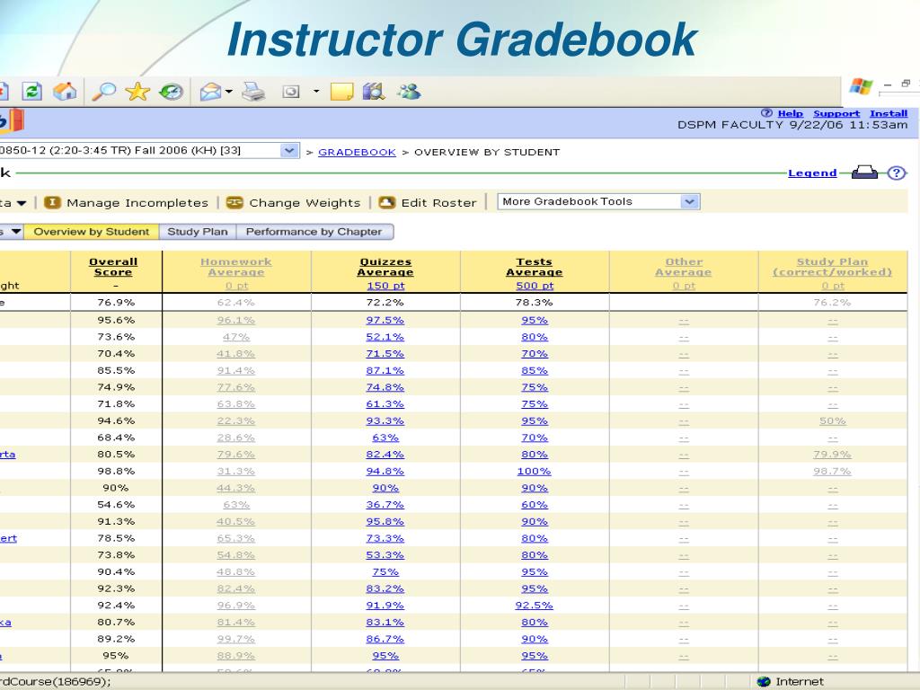The width and height of the screenshot is (920, 690).
Task: Open the 99.7% homework average link
Action: pyautogui.click(x=236, y=639)
